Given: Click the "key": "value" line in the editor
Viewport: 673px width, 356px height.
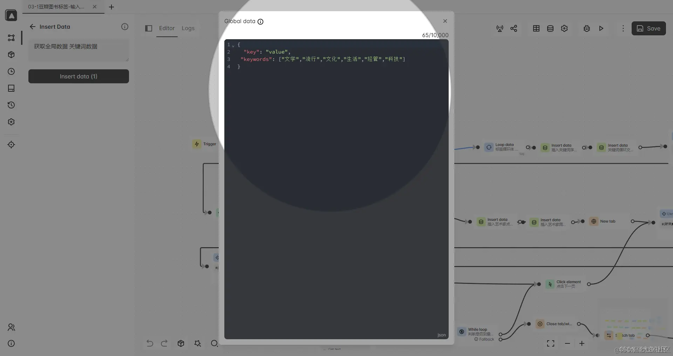Looking at the screenshot, I should [267, 52].
